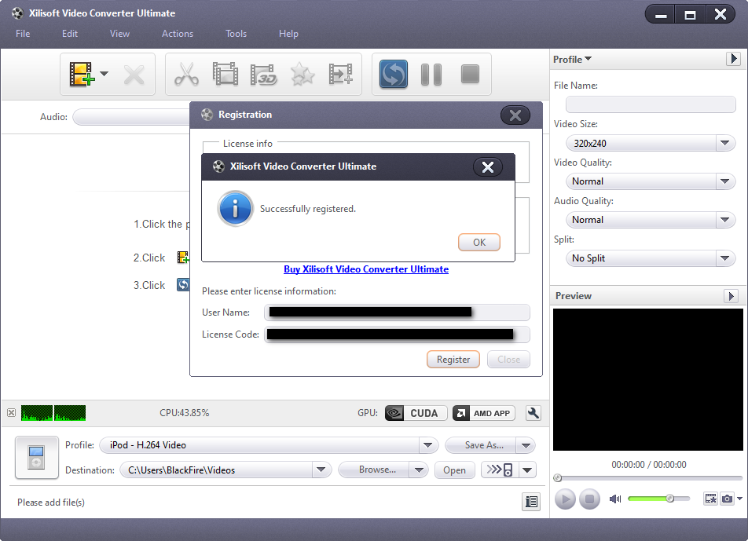Open the Browse dropdown arrow

point(419,470)
